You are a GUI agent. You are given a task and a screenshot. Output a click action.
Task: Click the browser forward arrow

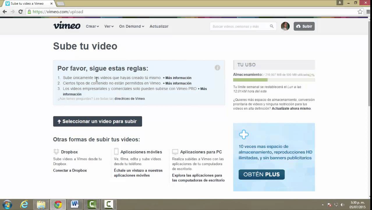coord(13,12)
